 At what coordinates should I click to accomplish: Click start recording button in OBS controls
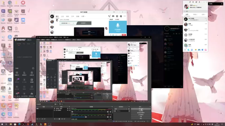pos(141,111)
